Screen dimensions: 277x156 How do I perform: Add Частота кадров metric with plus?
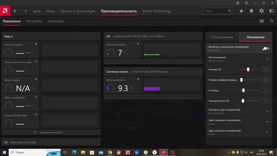[36, 44]
